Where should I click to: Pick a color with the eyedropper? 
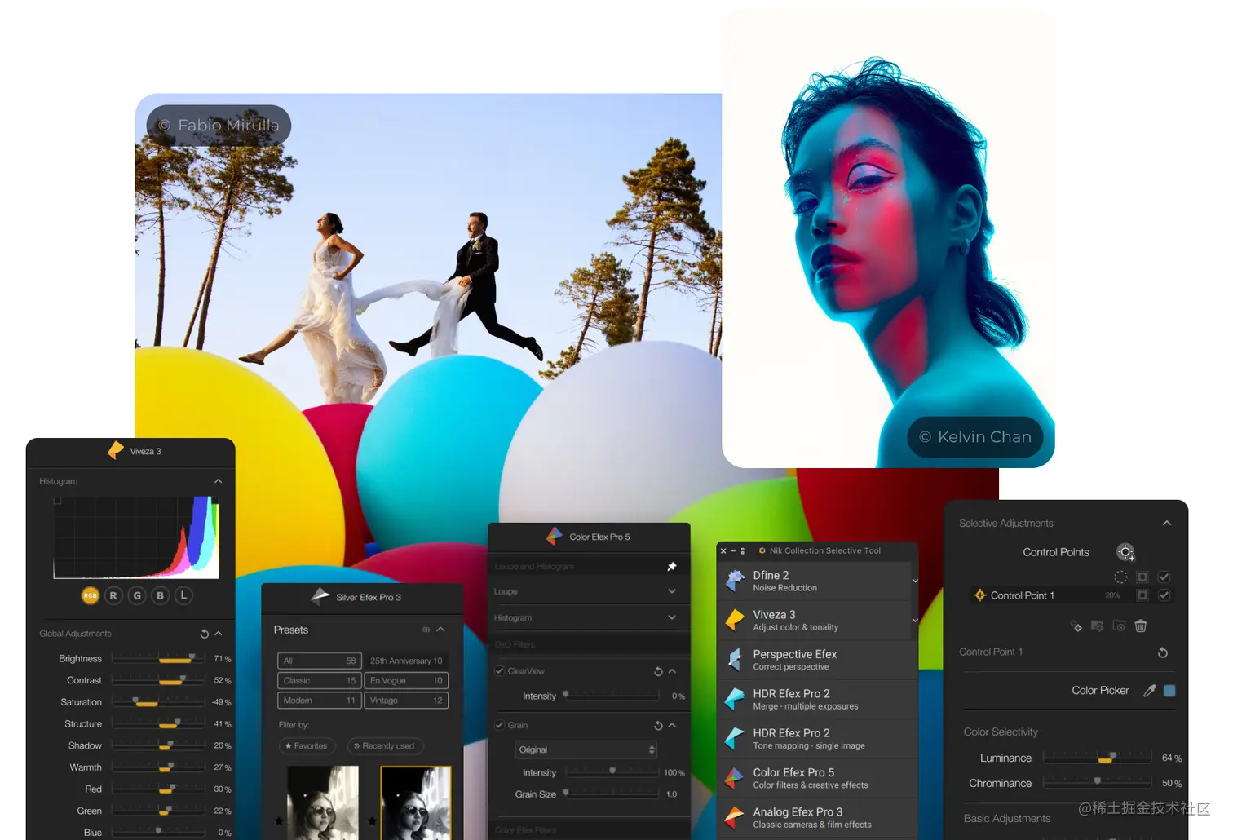coord(1150,690)
